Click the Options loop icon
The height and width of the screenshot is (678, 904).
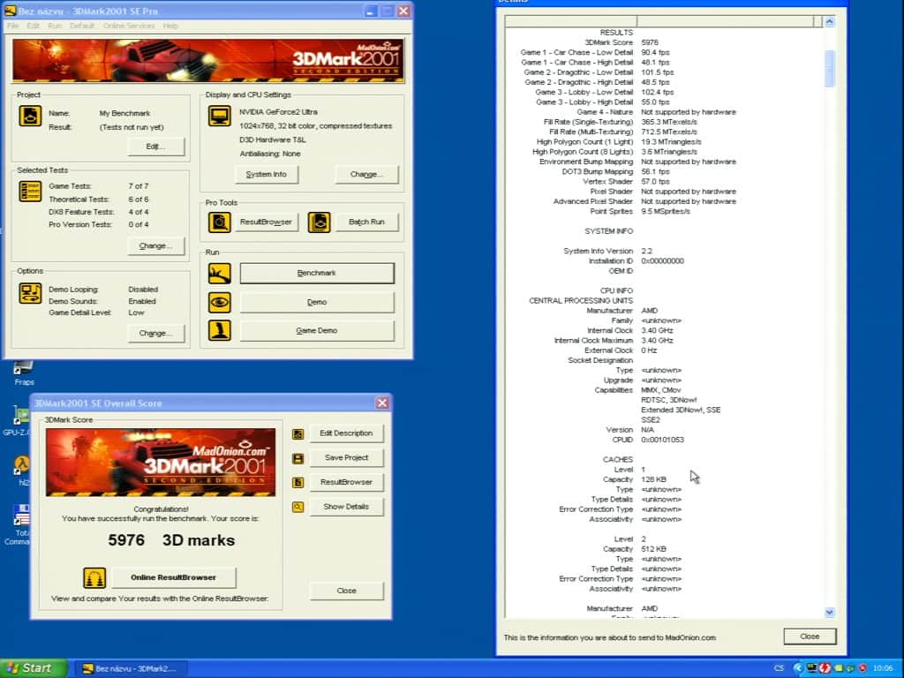[x=30, y=293]
